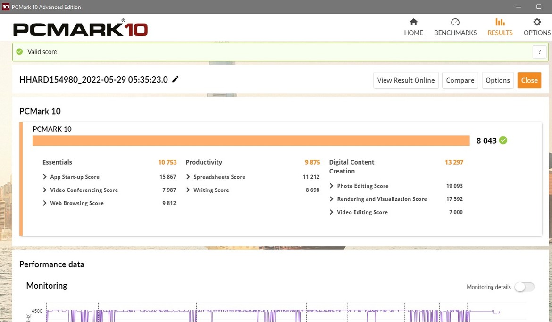Click the 4500 axis label on graph

tap(37, 311)
